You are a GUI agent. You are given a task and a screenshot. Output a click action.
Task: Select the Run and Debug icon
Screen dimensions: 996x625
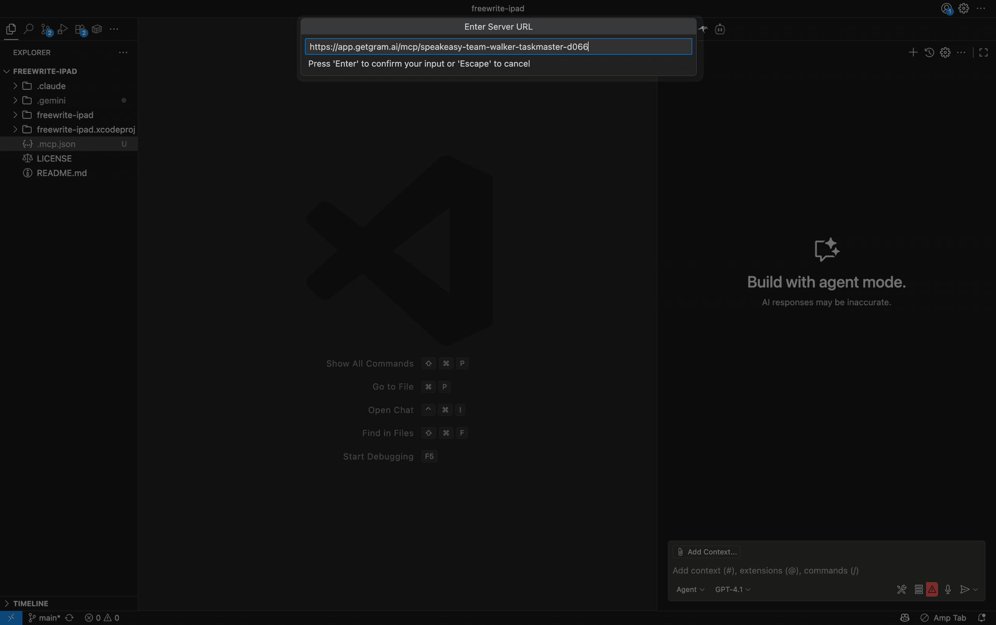pyautogui.click(x=62, y=29)
